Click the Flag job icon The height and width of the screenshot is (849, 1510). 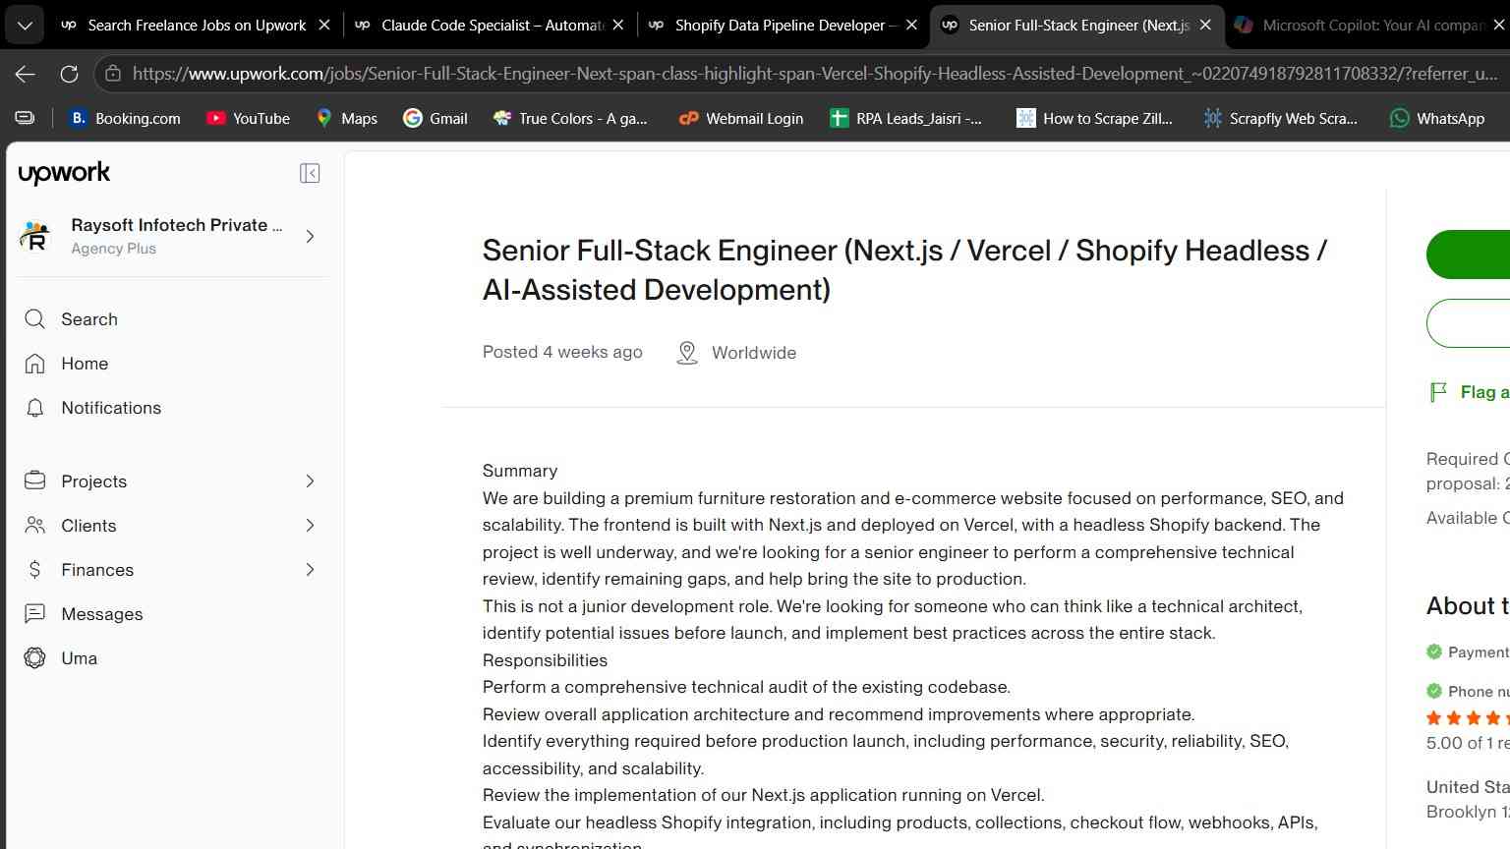click(1438, 392)
